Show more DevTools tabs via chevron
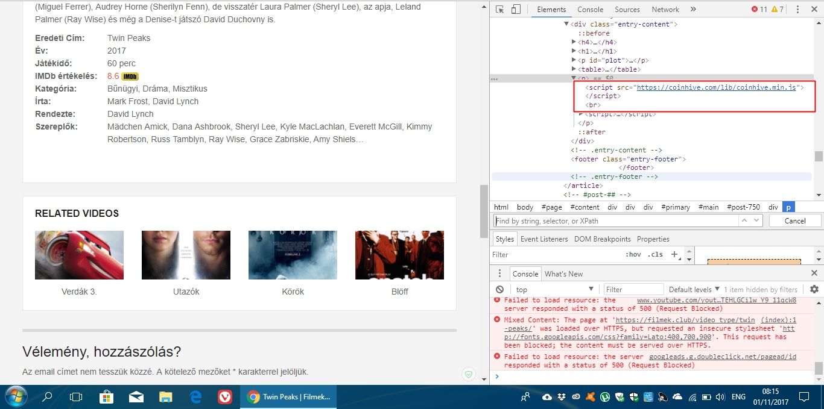 tap(693, 10)
